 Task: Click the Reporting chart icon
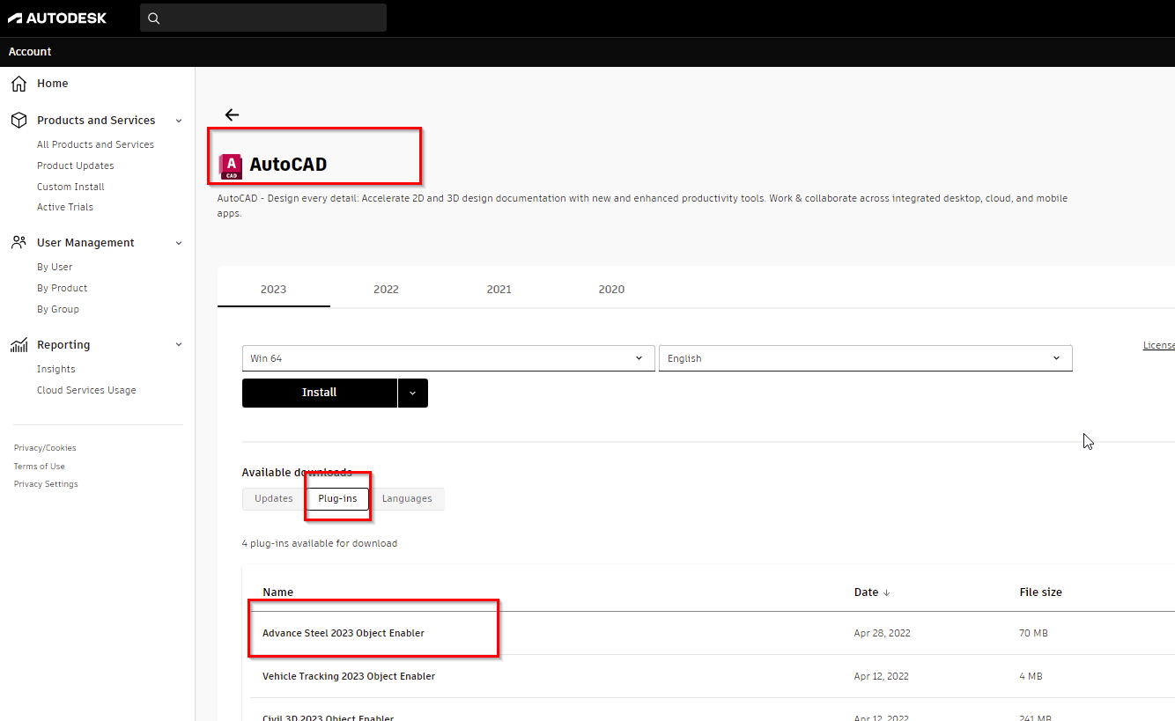point(18,345)
